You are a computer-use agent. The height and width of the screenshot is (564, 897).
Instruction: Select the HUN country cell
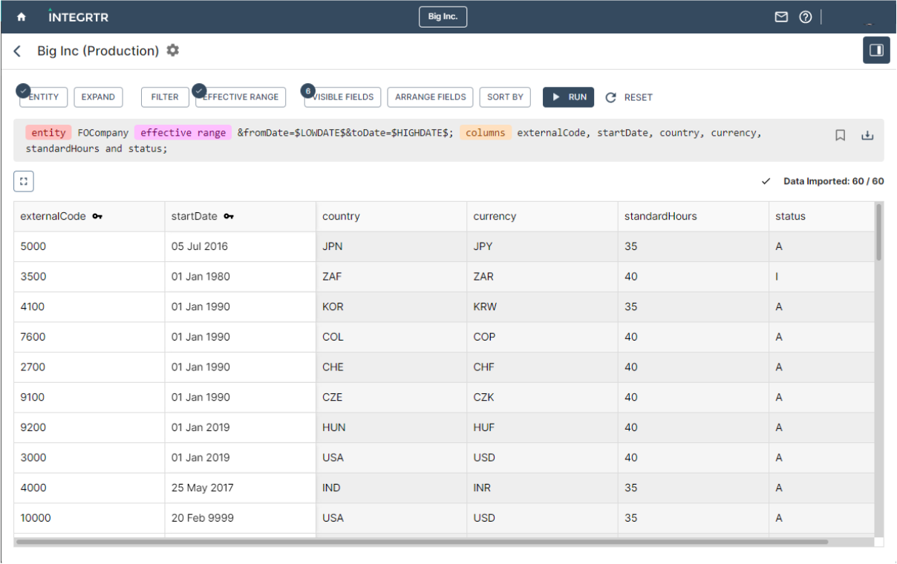(391, 427)
